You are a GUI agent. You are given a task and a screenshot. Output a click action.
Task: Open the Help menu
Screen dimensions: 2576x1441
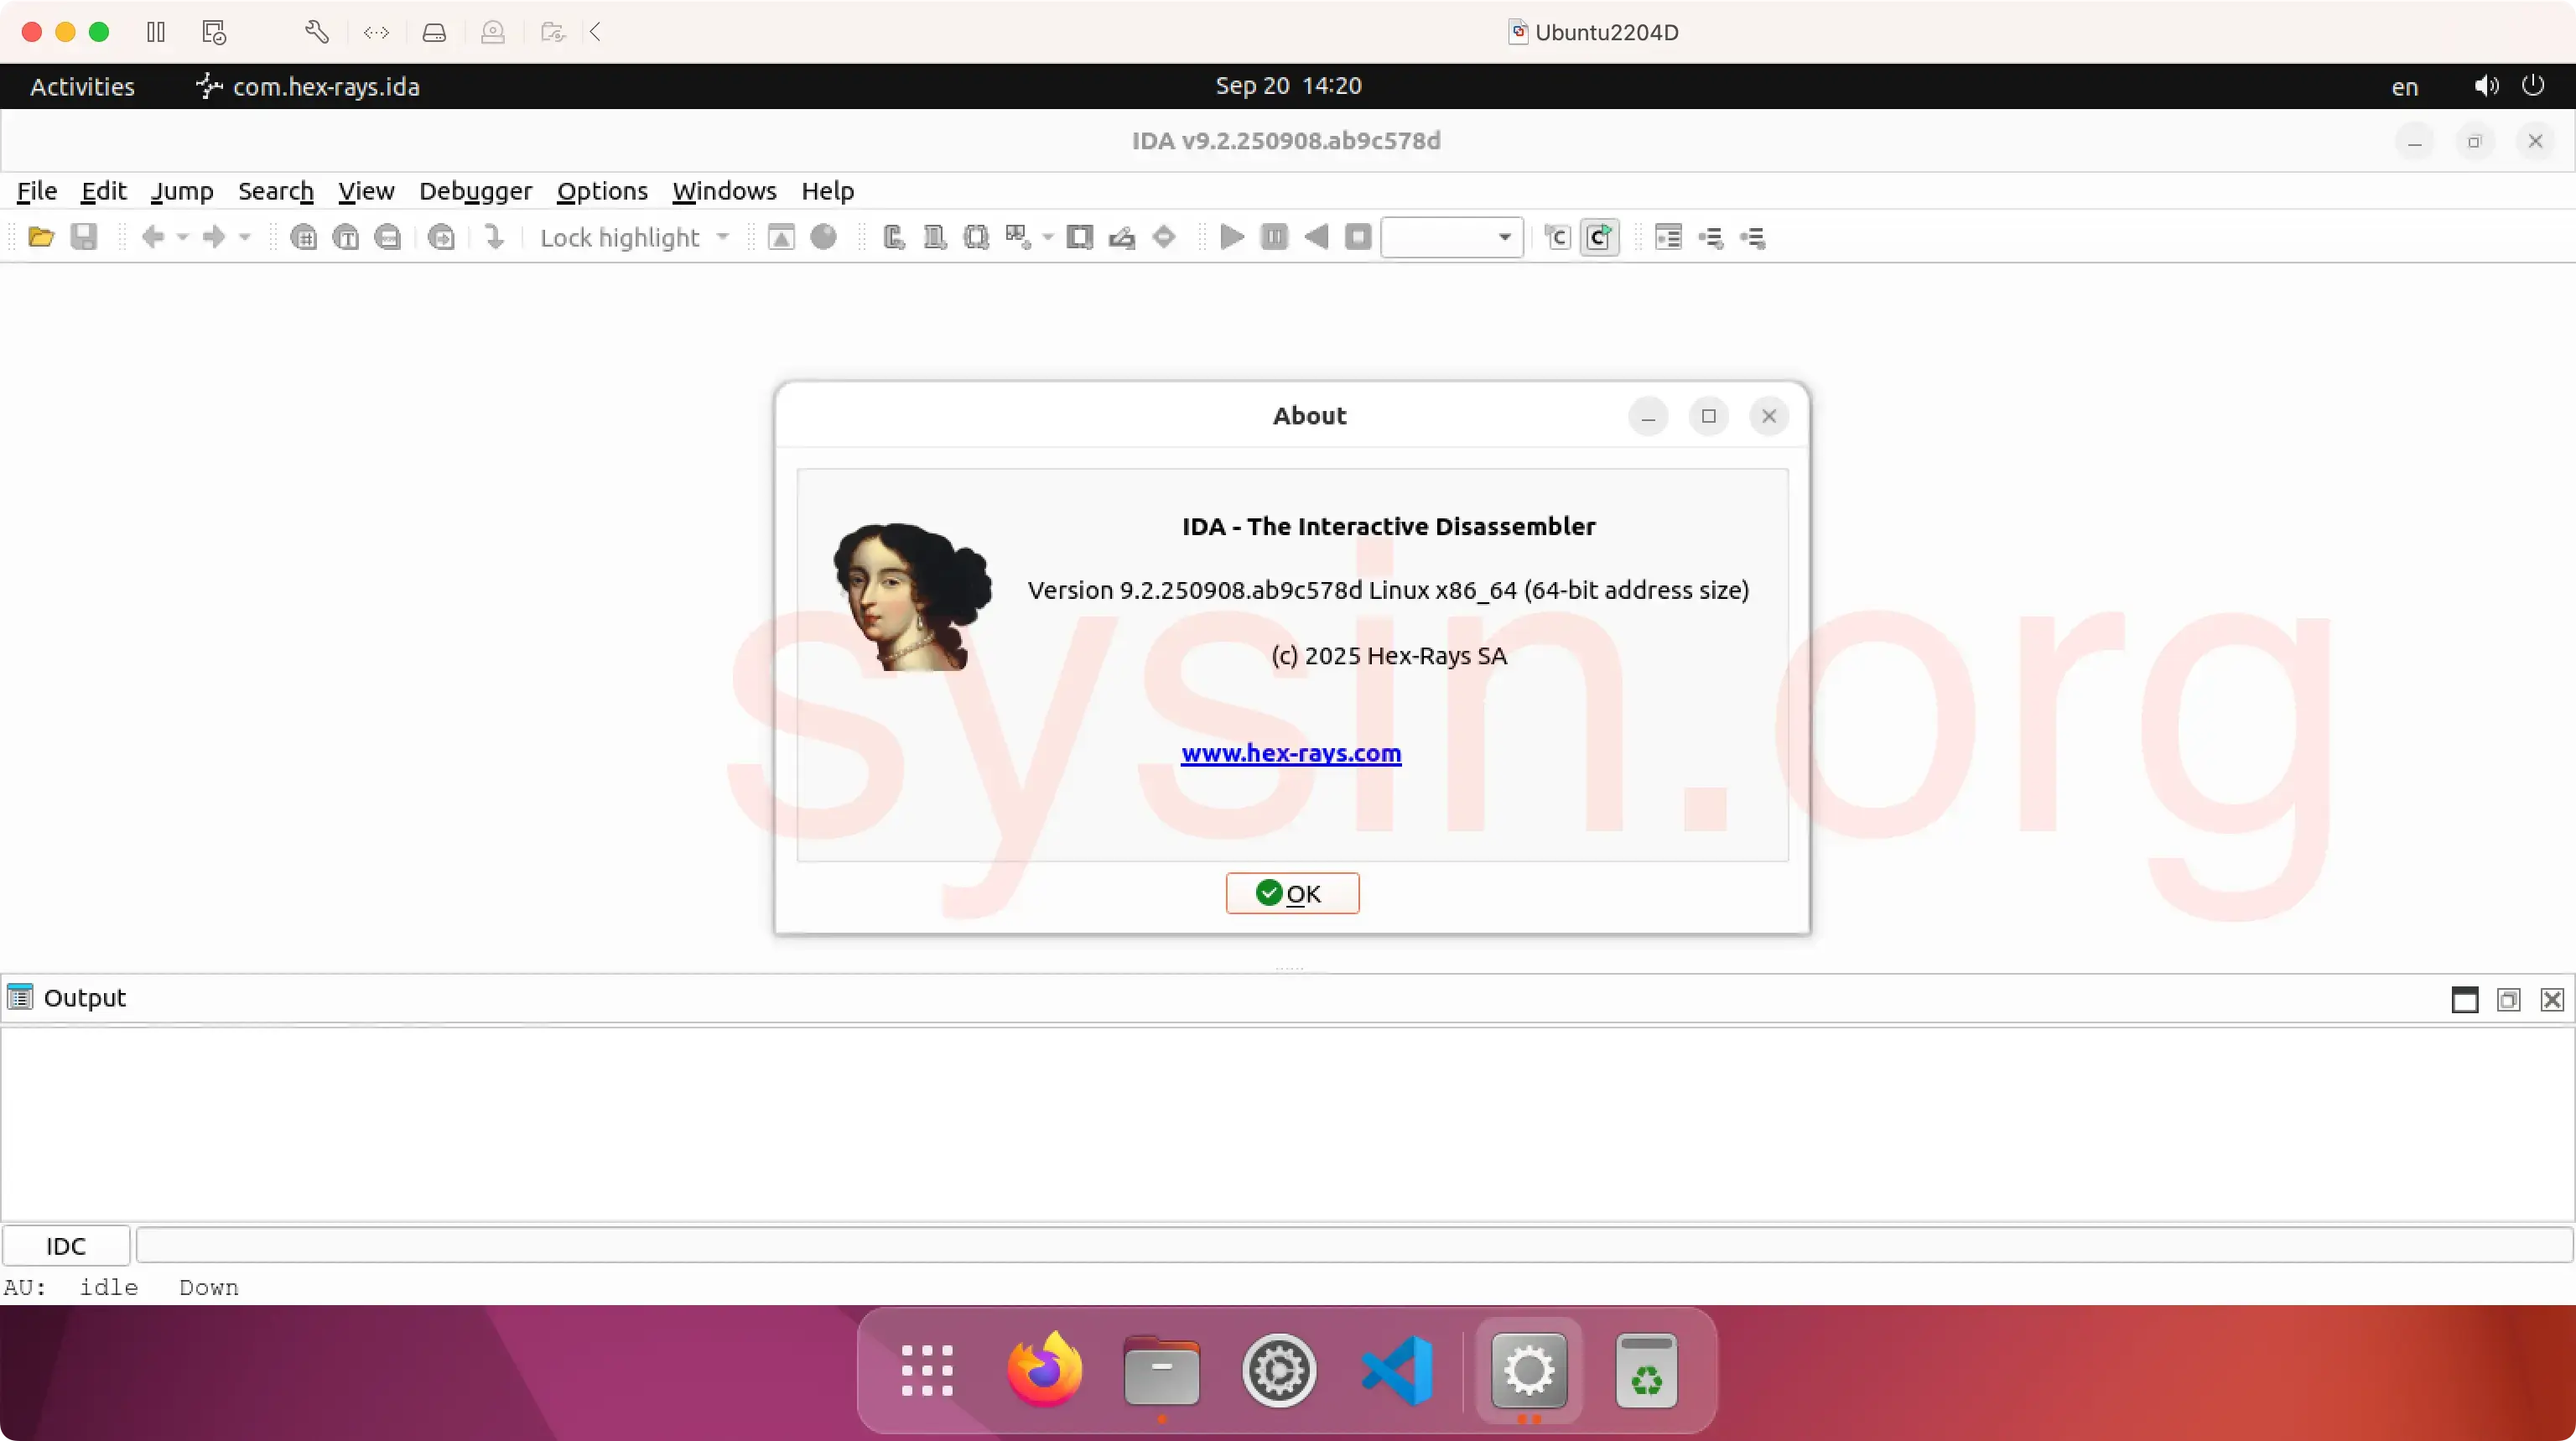point(827,191)
